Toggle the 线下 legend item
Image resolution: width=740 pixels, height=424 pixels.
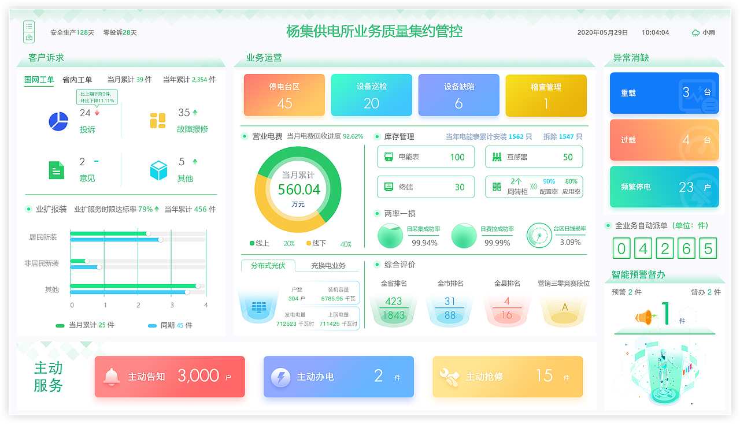tap(316, 244)
